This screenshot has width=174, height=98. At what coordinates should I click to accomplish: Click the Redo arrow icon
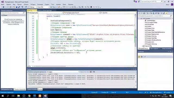click(x=26, y=7)
